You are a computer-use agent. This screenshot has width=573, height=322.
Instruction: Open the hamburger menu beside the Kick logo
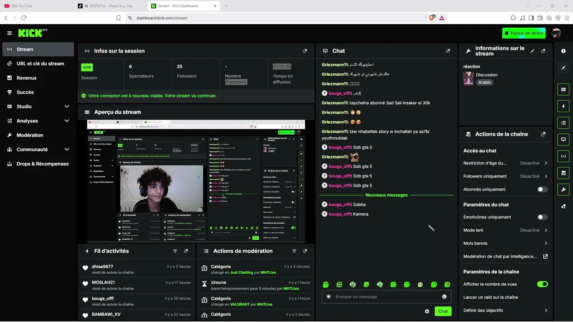tap(9, 33)
